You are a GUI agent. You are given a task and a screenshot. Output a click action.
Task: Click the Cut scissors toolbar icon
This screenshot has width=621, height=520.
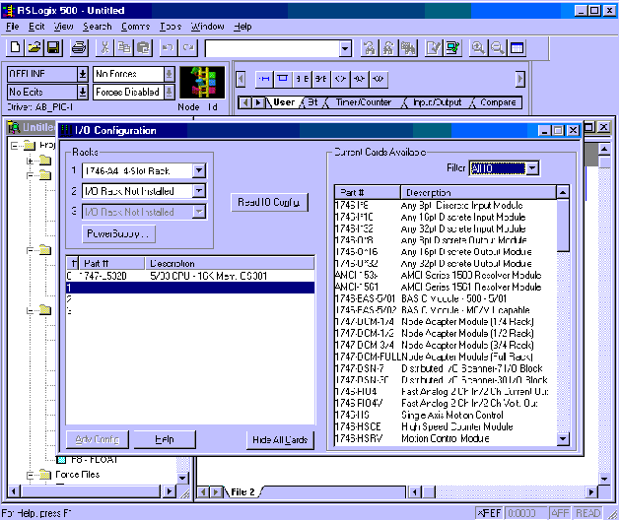click(104, 48)
